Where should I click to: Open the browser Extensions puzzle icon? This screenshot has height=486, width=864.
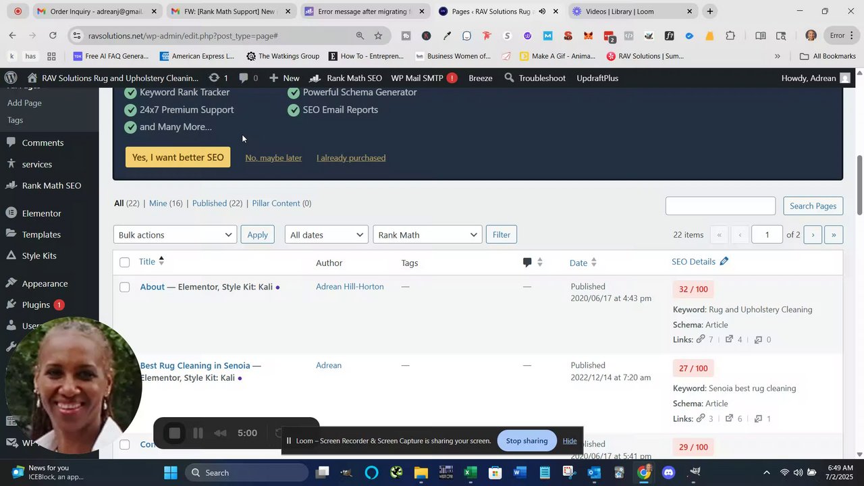(x=730, y=36)
